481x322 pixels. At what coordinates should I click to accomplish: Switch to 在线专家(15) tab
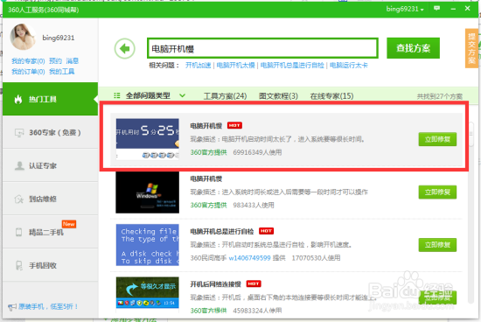331,96
